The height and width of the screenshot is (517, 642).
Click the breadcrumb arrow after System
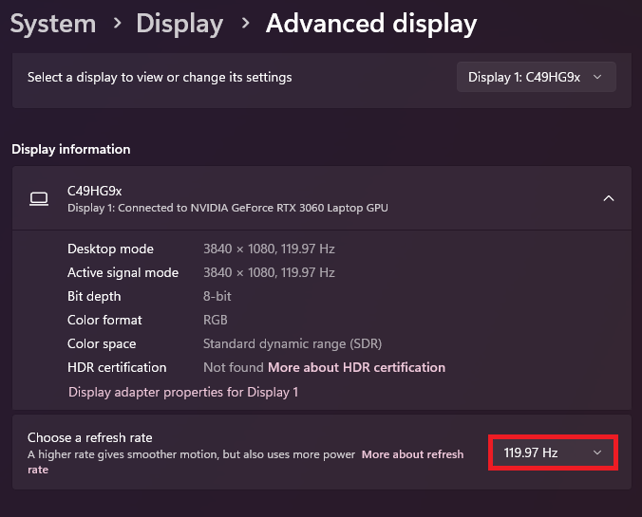(115, 24)
